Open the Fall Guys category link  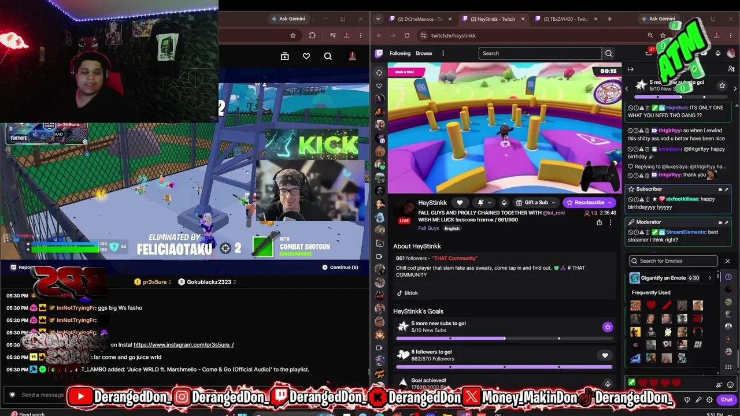click(428, 228)
